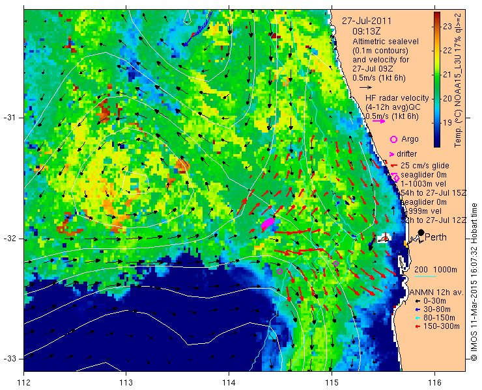This screenshot has height=390, width=482.
Task: Click the latitude axis label -33
Action: pos(9,359)
